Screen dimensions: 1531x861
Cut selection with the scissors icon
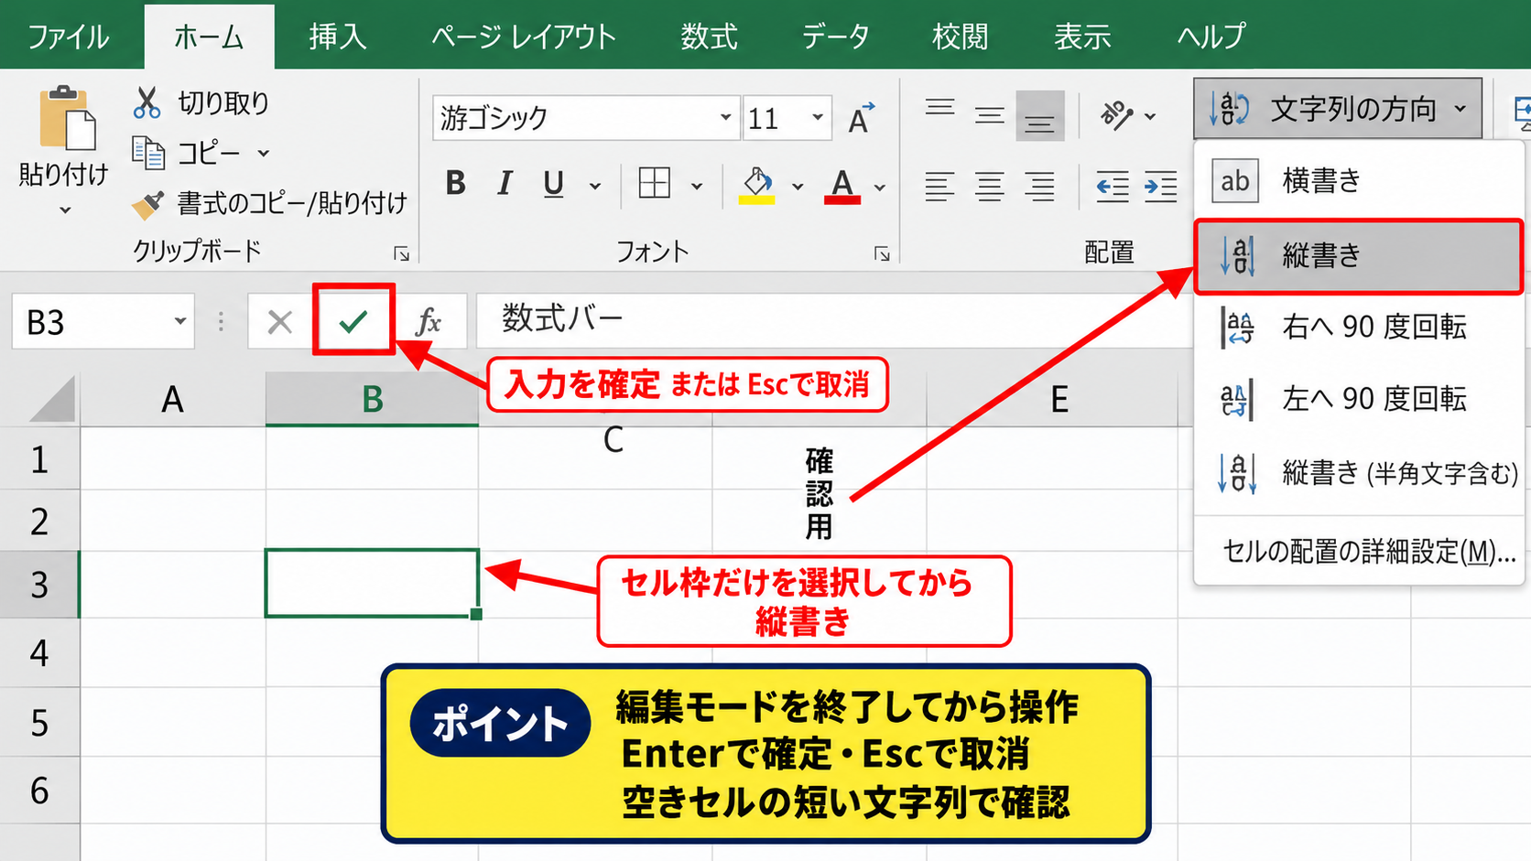point(147,102)
